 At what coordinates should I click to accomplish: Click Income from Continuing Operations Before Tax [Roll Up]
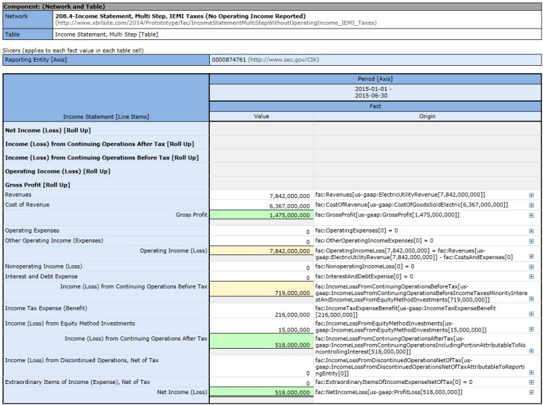(x=102, y=157)
